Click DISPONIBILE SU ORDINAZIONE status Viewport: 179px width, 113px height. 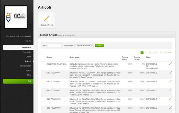(152, 66)
